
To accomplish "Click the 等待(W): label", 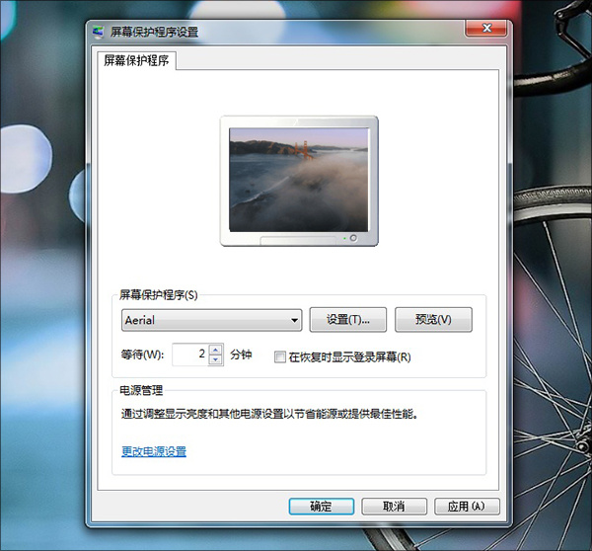I will (x=142, y=354).
